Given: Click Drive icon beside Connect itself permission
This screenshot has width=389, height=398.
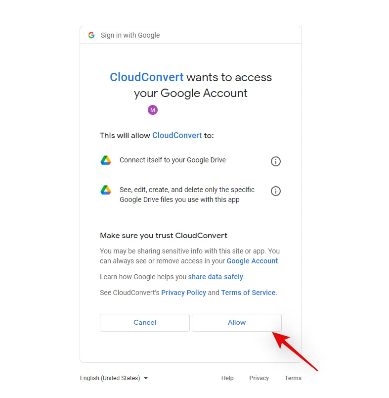Looking at the screenshot, I should [106, 160].
